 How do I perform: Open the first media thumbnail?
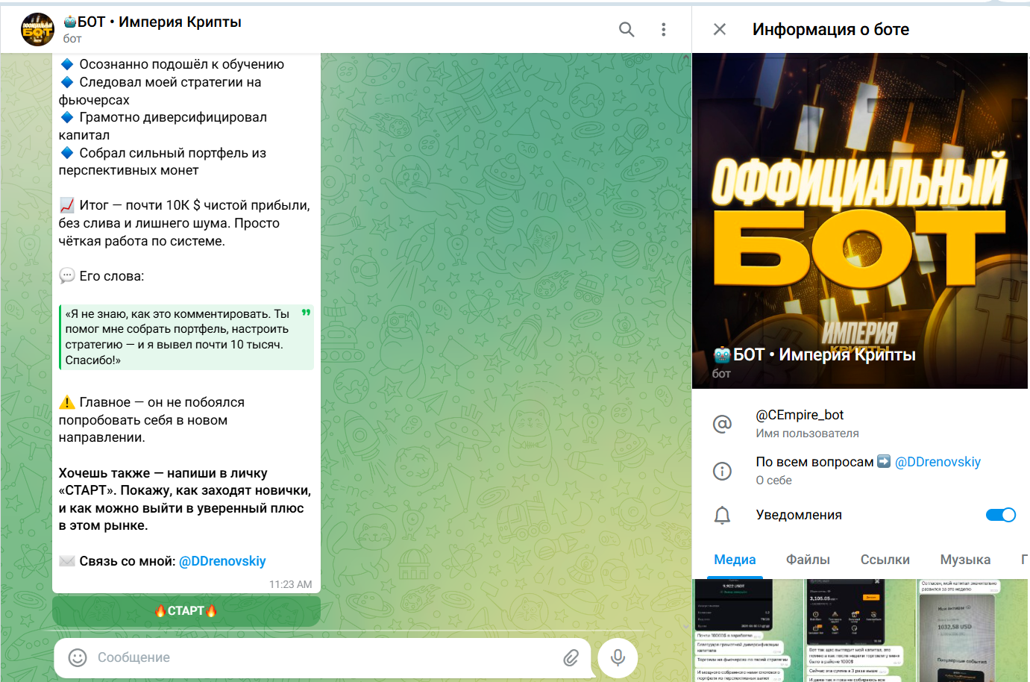(x=748, y=631)
